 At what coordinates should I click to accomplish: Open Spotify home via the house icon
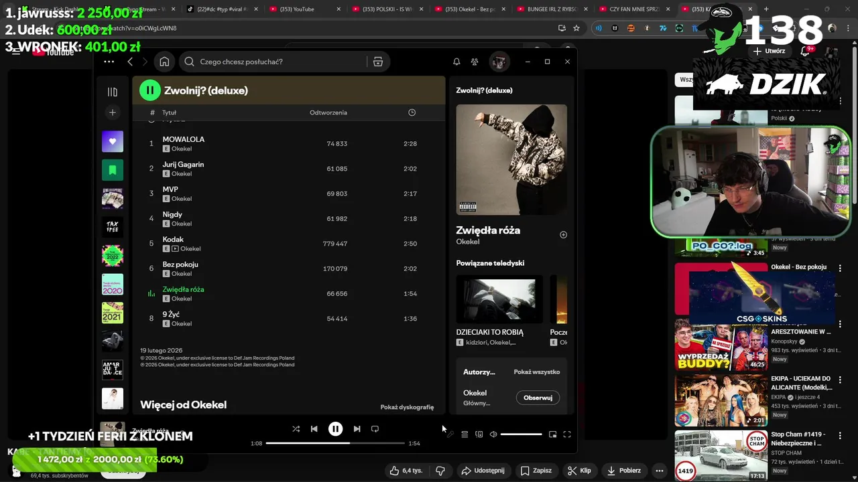(164, 62)
